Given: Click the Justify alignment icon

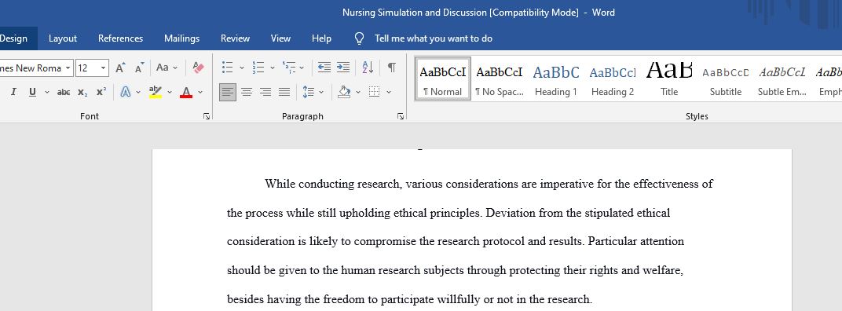Looking at the screenshot, I should [284, 92].
